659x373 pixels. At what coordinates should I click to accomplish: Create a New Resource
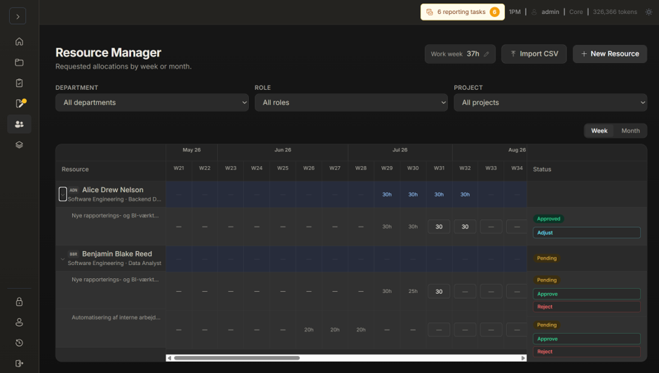pyautogui.click(x=610, y=54)
